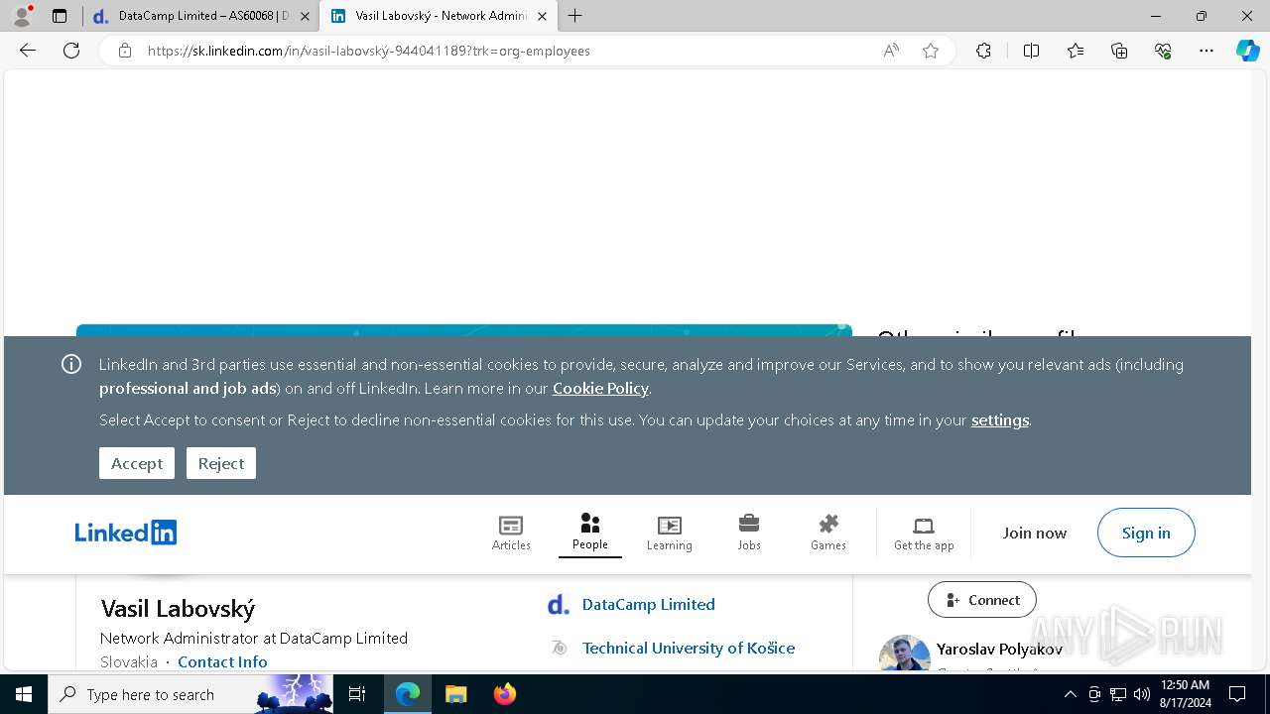
Task: Click the DataCamp logo icon next to company
Action: [559, 604]
